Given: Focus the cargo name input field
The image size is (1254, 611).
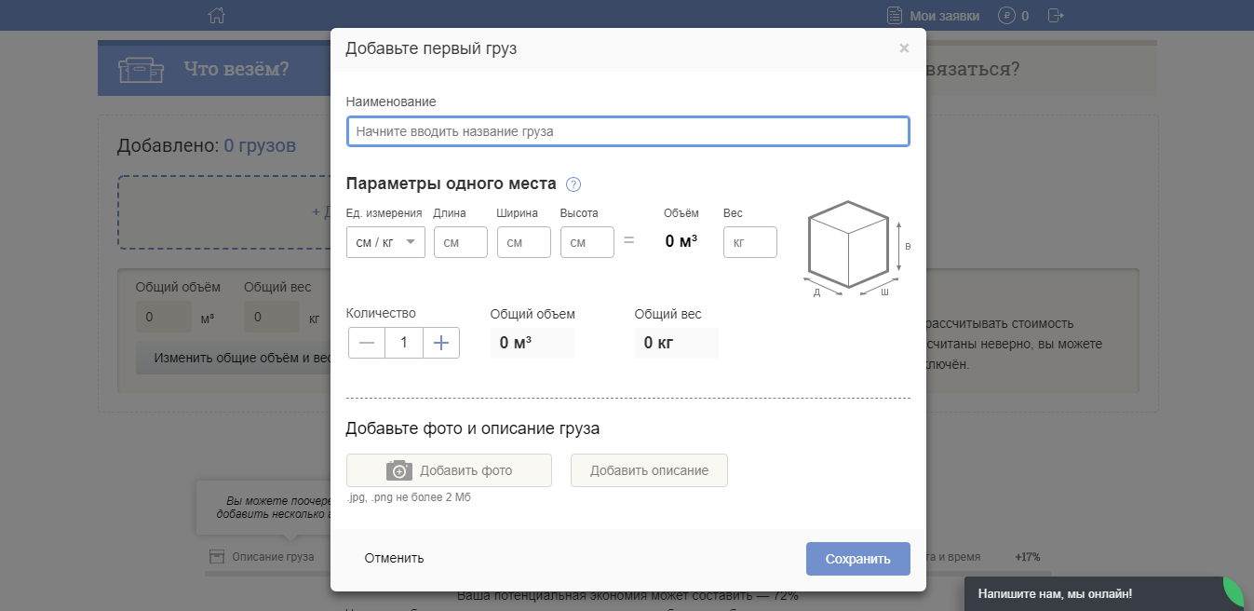Looking at the screenshot, I should click(627, 131).
